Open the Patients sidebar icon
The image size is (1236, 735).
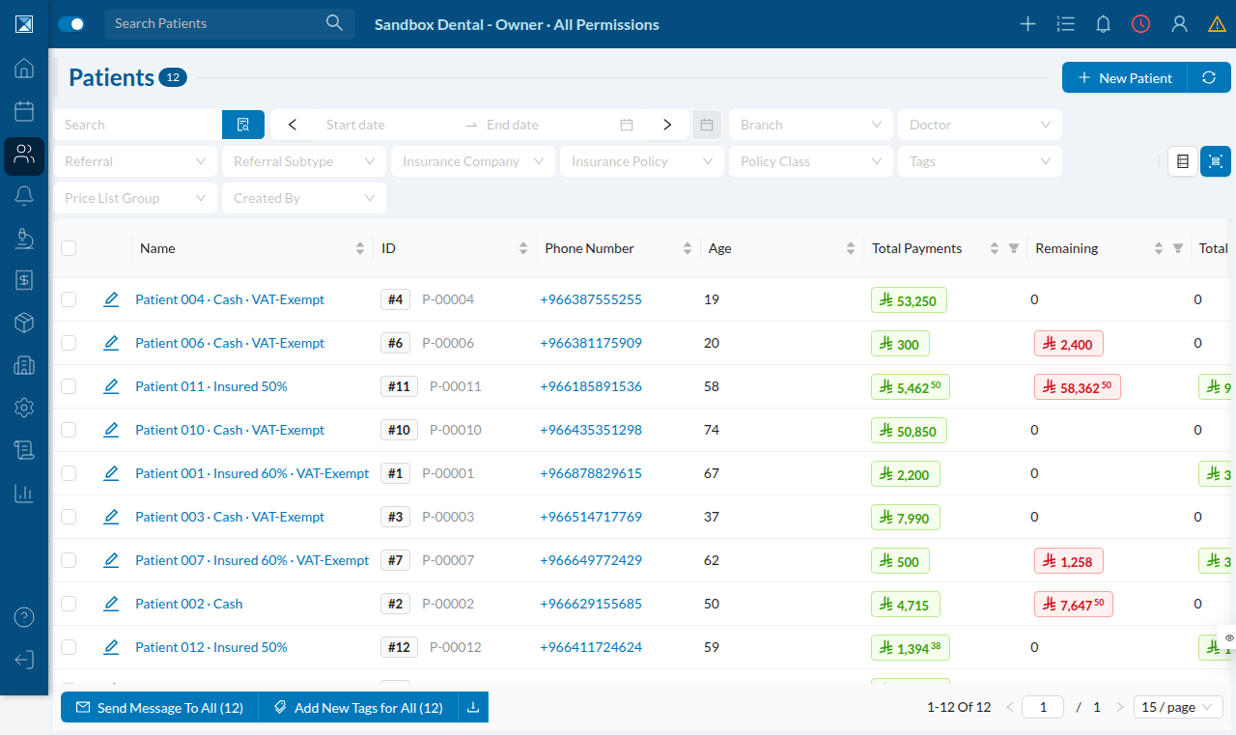point(24,155)
